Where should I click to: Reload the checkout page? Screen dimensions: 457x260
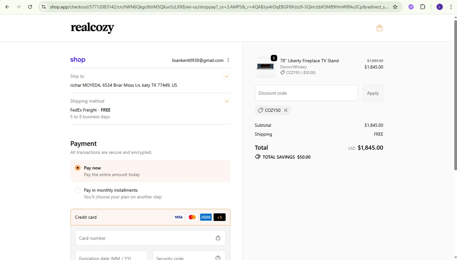30,7
